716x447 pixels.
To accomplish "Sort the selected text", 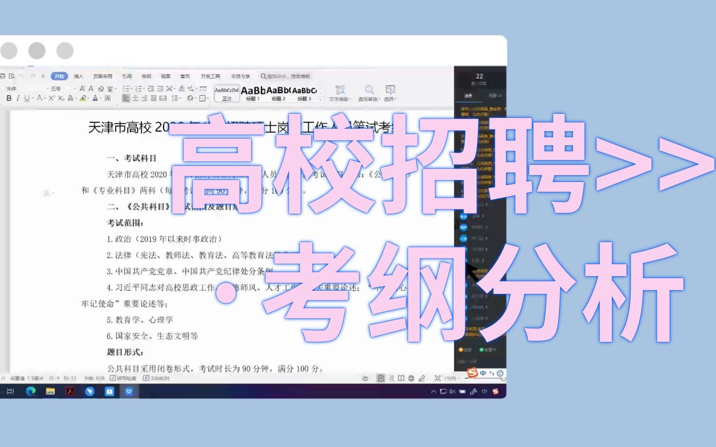I will click(x=181, y=89).
